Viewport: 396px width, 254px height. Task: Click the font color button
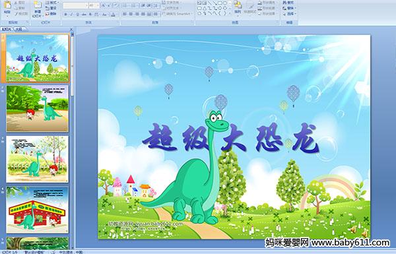pyautogui.click(x=113, y=15)
